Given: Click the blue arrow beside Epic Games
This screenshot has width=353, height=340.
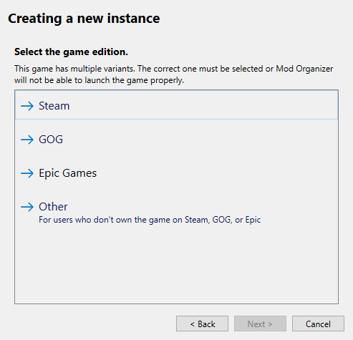Looking at the screenshot, I should 27,173.
